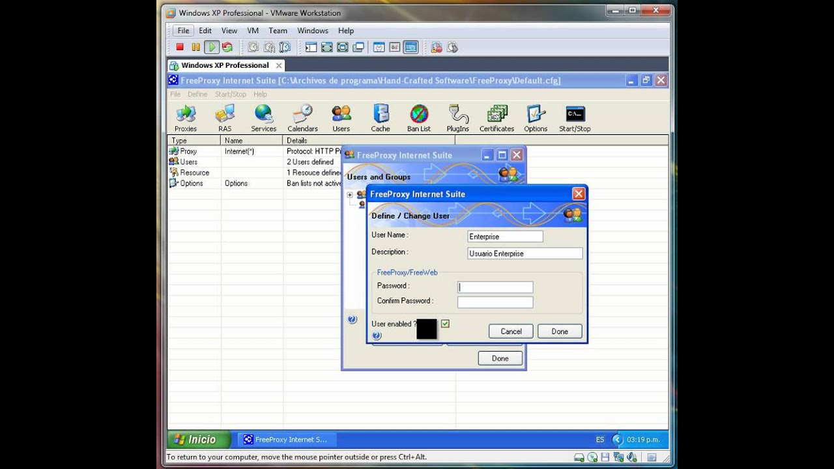Click Done in Users and Groups window
Image resolution: width=834 pixels, height=469 pixels.
coord(500,358)
